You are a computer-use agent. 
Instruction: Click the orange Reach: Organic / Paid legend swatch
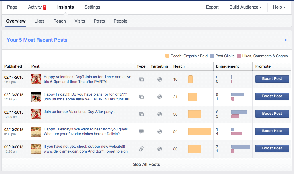coord(167,56)
